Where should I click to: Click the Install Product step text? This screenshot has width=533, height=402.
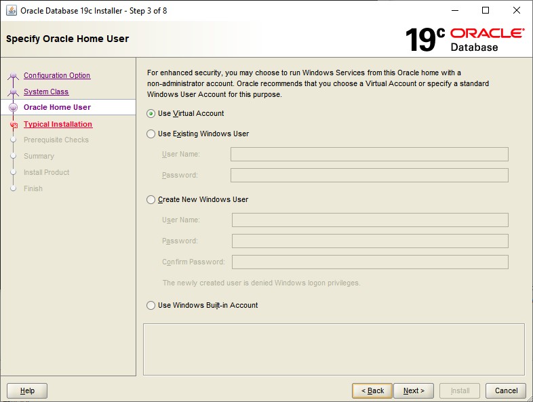(x=47, y=173)
